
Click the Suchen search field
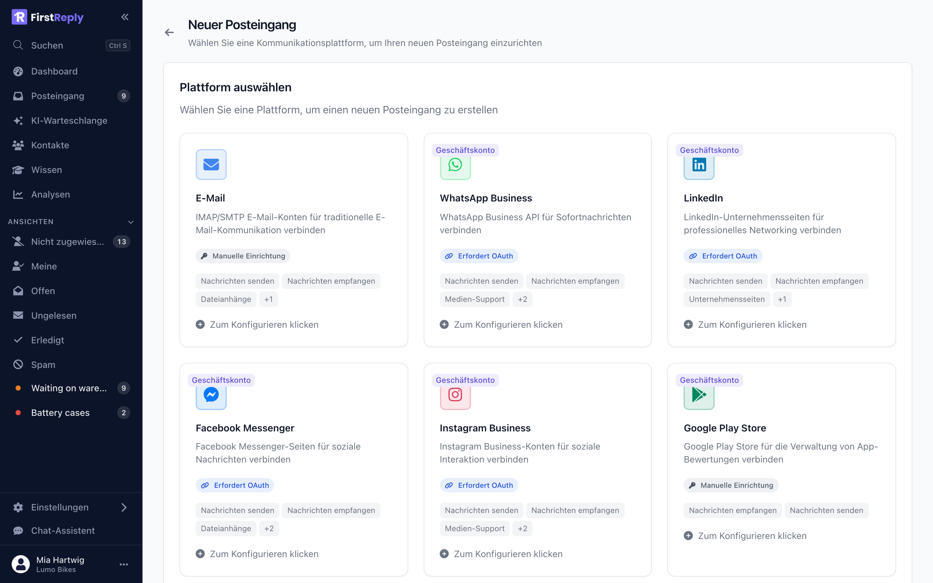[x=71, y=45]
